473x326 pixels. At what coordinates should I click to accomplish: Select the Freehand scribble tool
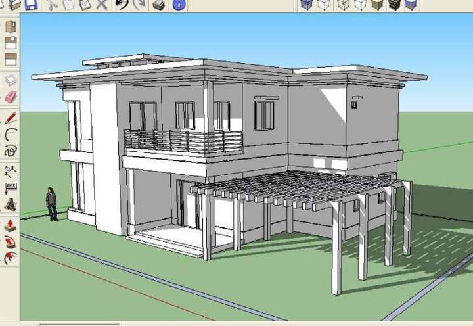click(x=11, y=151)
